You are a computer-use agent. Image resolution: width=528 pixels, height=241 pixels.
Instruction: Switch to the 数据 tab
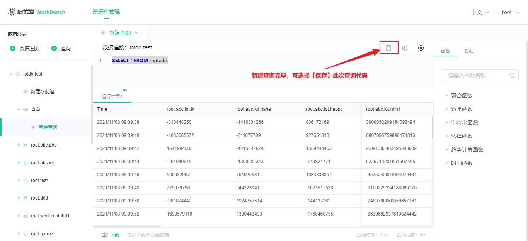(x=468, y=51)
